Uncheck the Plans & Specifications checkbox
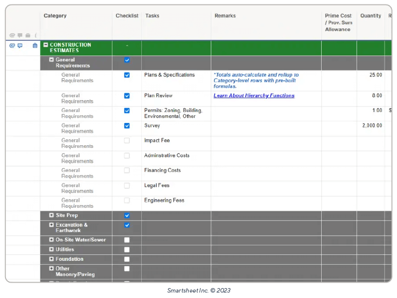This screenshot has height=298, width=397. click(x=127, y=75)
